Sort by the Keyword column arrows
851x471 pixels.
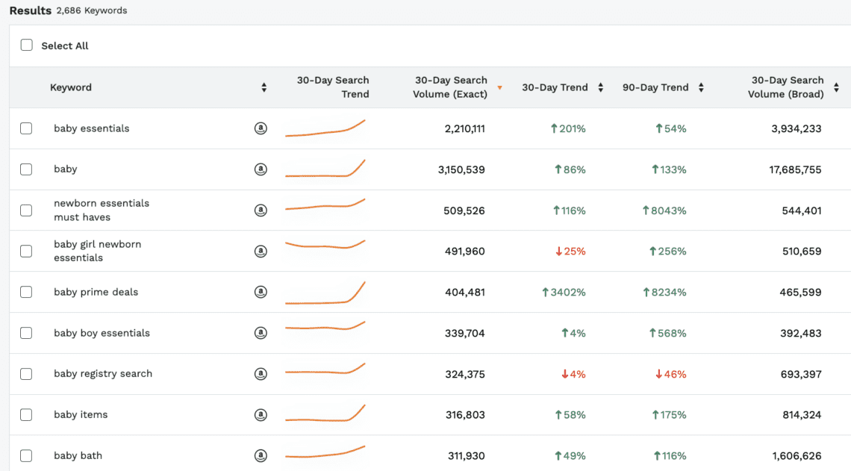click(x=264, y=87)
